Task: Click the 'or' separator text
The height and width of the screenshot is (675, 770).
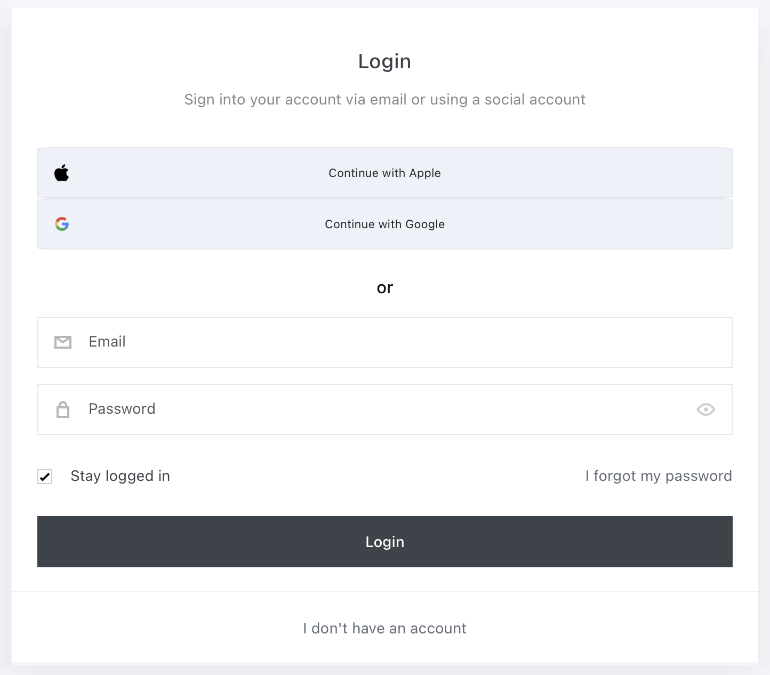Action: (385, 288)
